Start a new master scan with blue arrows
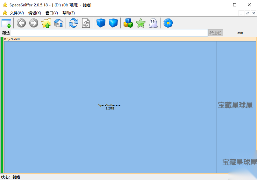The width and height of the screenshot is (257, 180). point(74,23)
